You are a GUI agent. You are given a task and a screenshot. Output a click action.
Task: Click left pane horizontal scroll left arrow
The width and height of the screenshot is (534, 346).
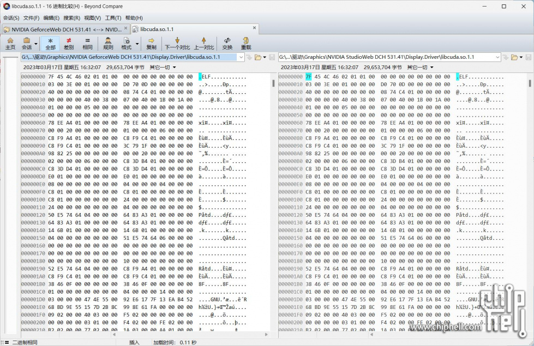[114, 335]
